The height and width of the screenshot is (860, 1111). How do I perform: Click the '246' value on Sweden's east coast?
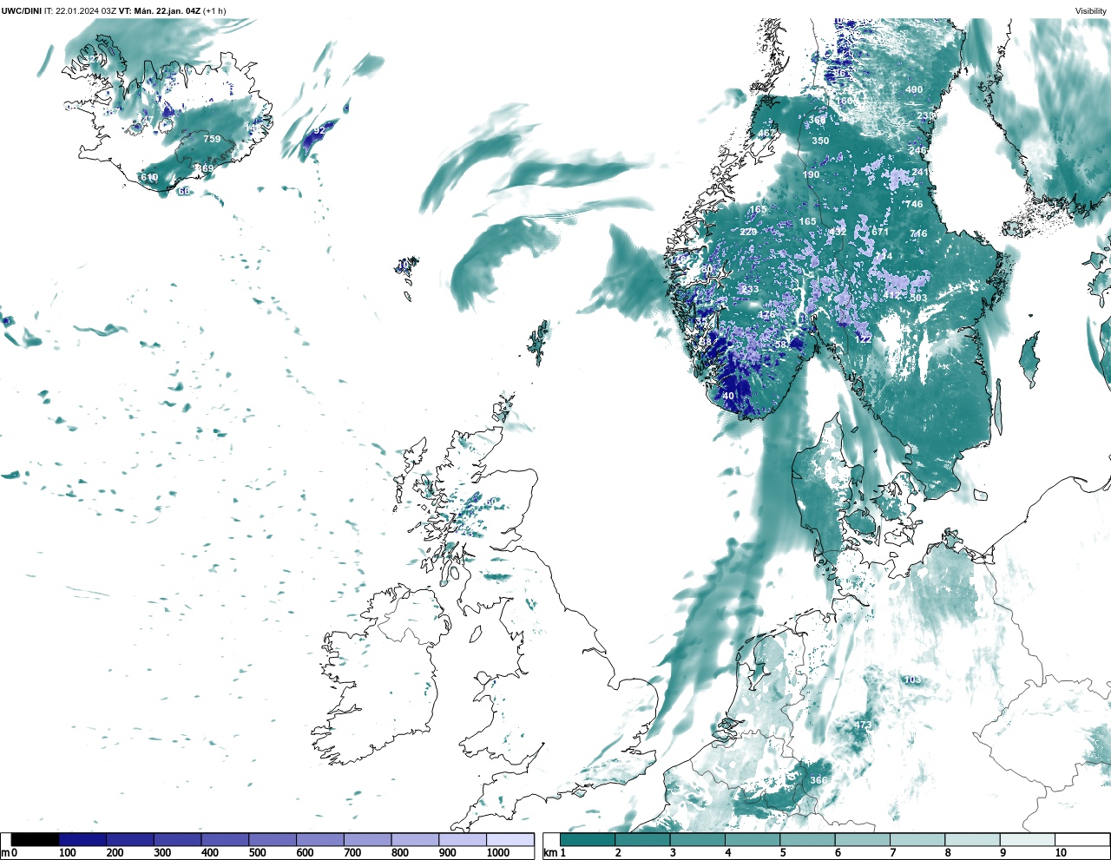pyautogui.click(x=917, y=150)
